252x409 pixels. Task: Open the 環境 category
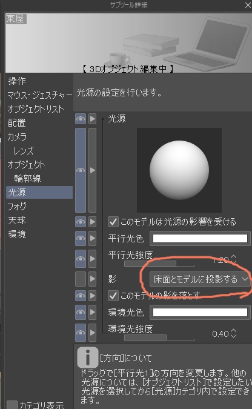[17, 234]
